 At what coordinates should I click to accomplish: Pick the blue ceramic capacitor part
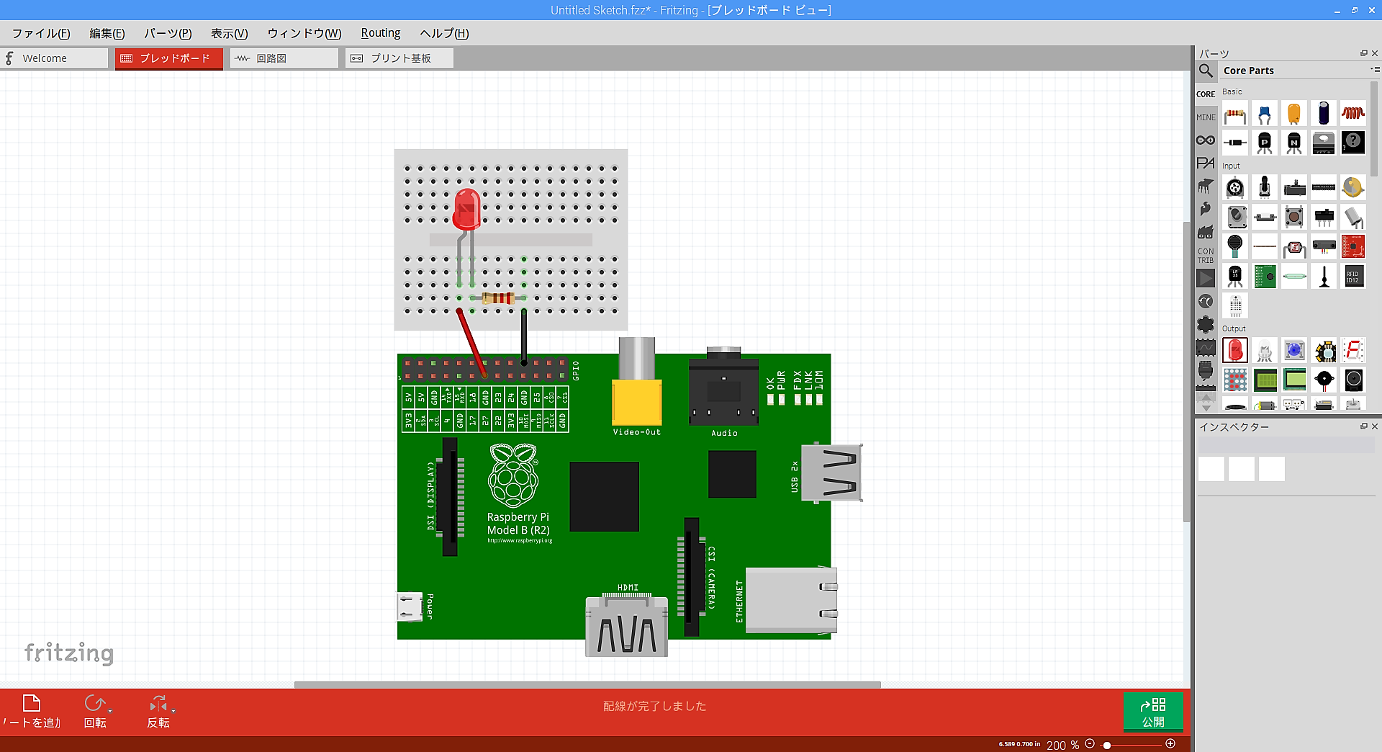tap(1265, 114)
